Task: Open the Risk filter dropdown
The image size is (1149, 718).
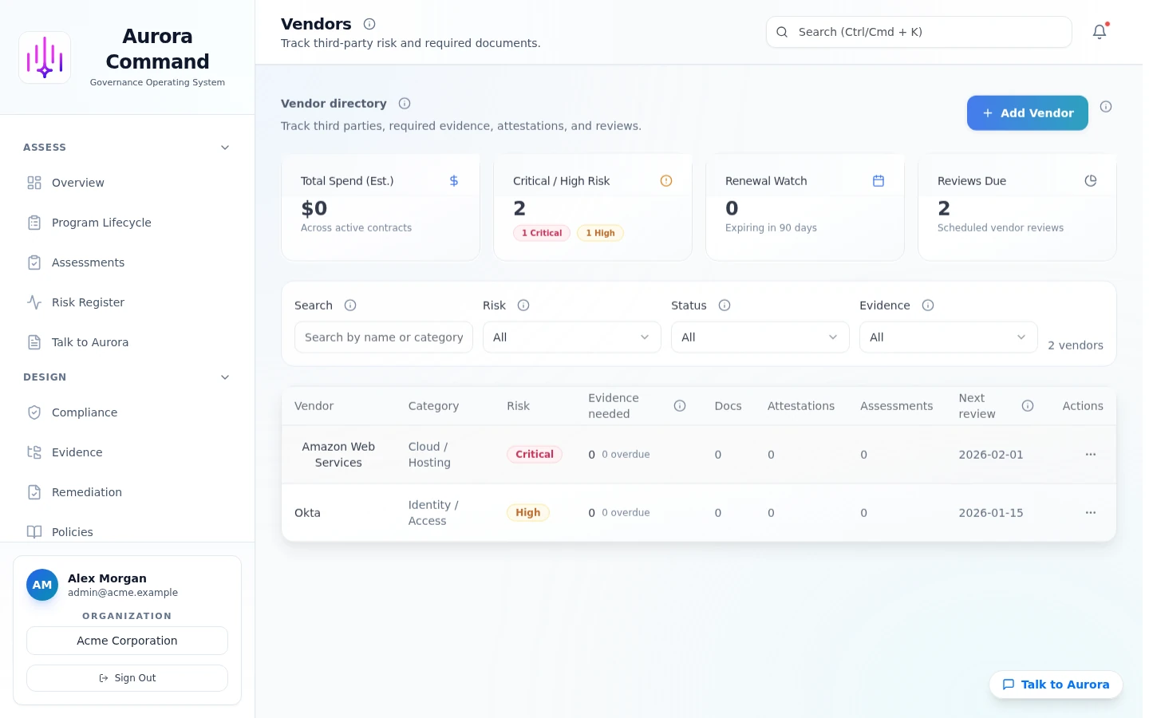Action: click(571, 337)
